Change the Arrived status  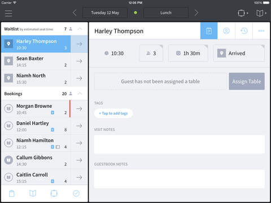coord(239,53)
